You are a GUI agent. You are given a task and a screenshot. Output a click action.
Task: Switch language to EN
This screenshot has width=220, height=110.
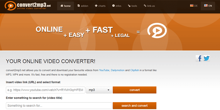click(208, 6)
